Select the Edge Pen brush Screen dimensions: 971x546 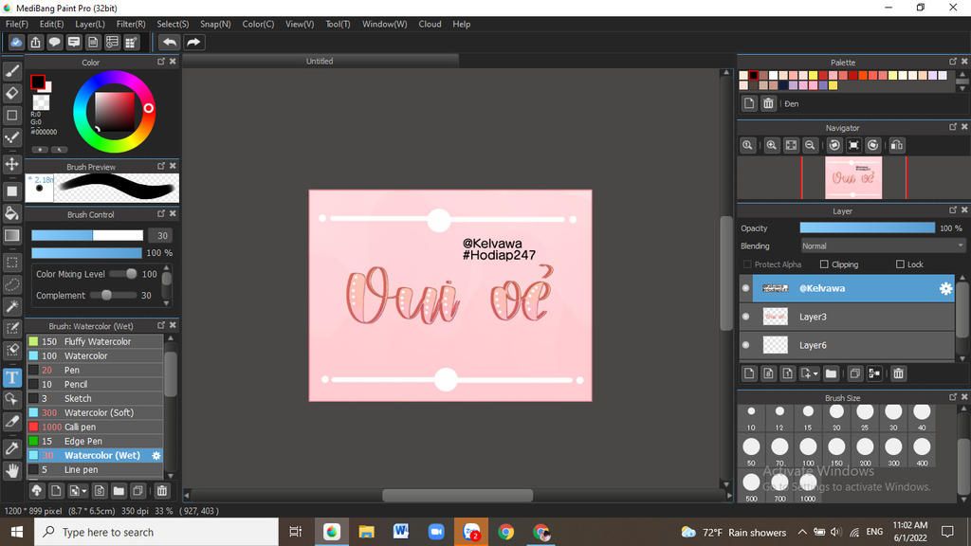pyautogui.click(x=96, y=442)
